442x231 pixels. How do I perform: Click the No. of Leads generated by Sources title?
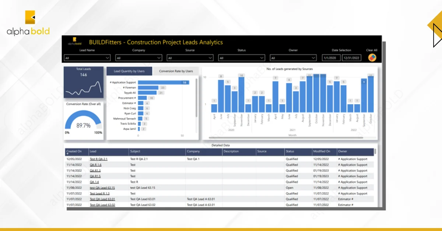[x=290, y=68]
